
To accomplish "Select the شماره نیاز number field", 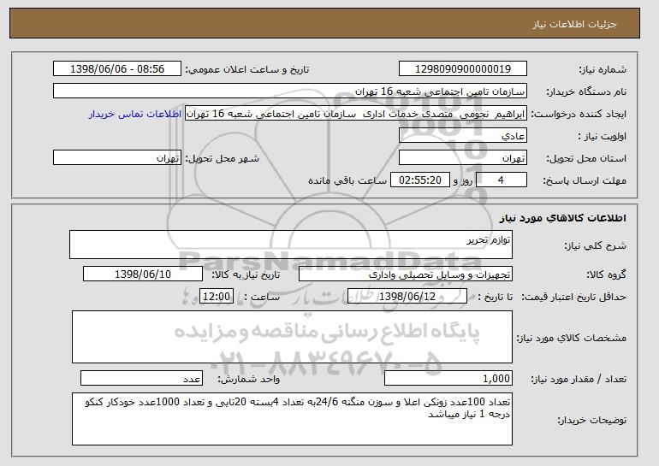I will [x=463, y=69].
